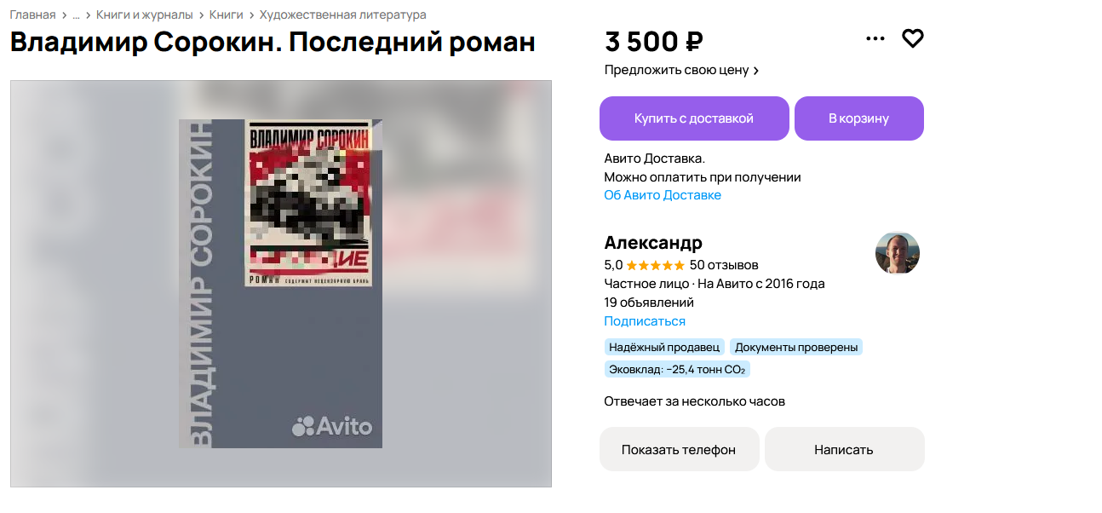Image resolution: width=1102 pixels, height=513 pixels.
Task: Open seller Александр's avatar photo
Action: tap(898, 253)
